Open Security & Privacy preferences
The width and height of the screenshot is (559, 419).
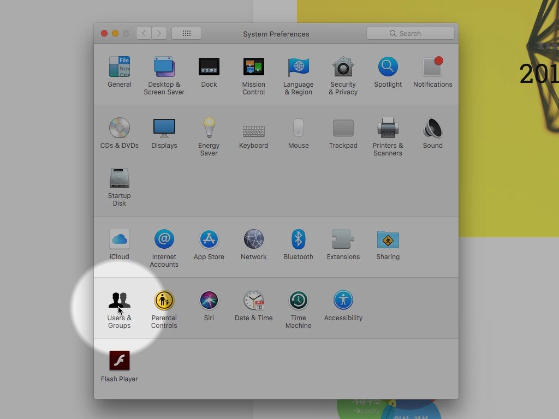(x=343, y=67)
